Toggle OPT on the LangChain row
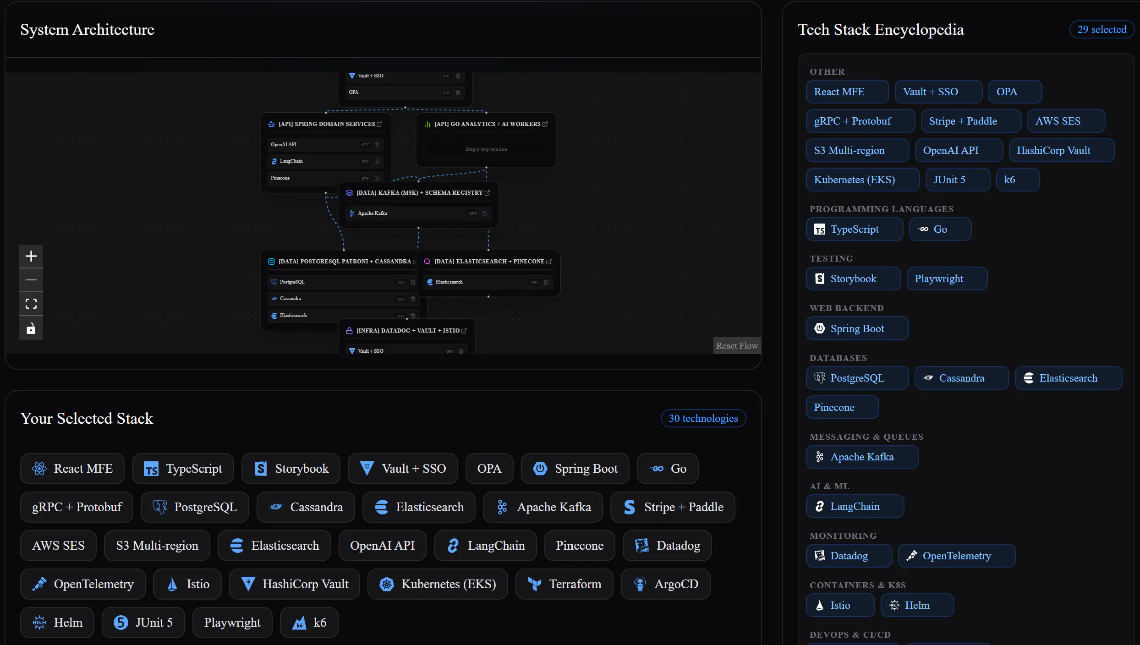This screenshot has height=645, width=1140. tap(365, 161)
